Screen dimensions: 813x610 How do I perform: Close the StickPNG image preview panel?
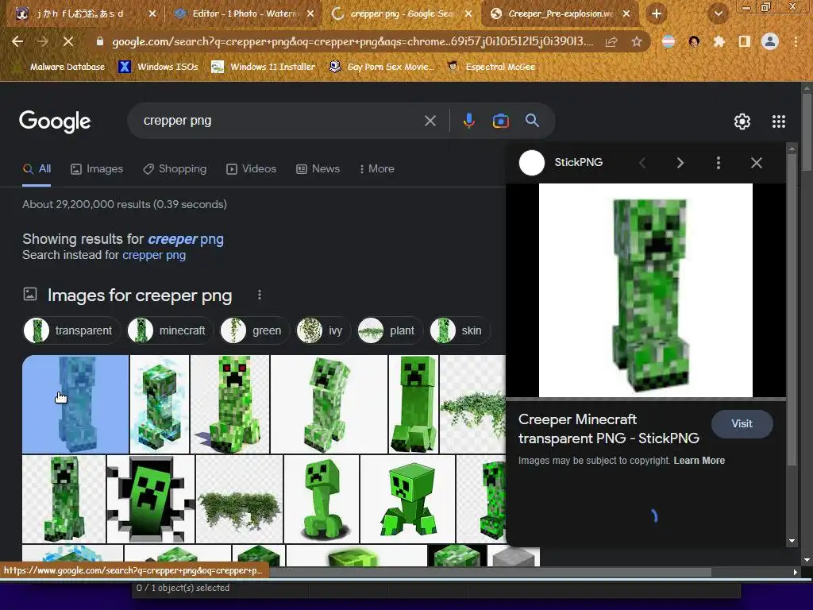[x=757, y=163]
